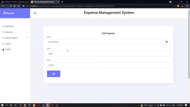Click the 33°C Haze weather widget
This screenshot has height=107, width=190.
[147, 105]
